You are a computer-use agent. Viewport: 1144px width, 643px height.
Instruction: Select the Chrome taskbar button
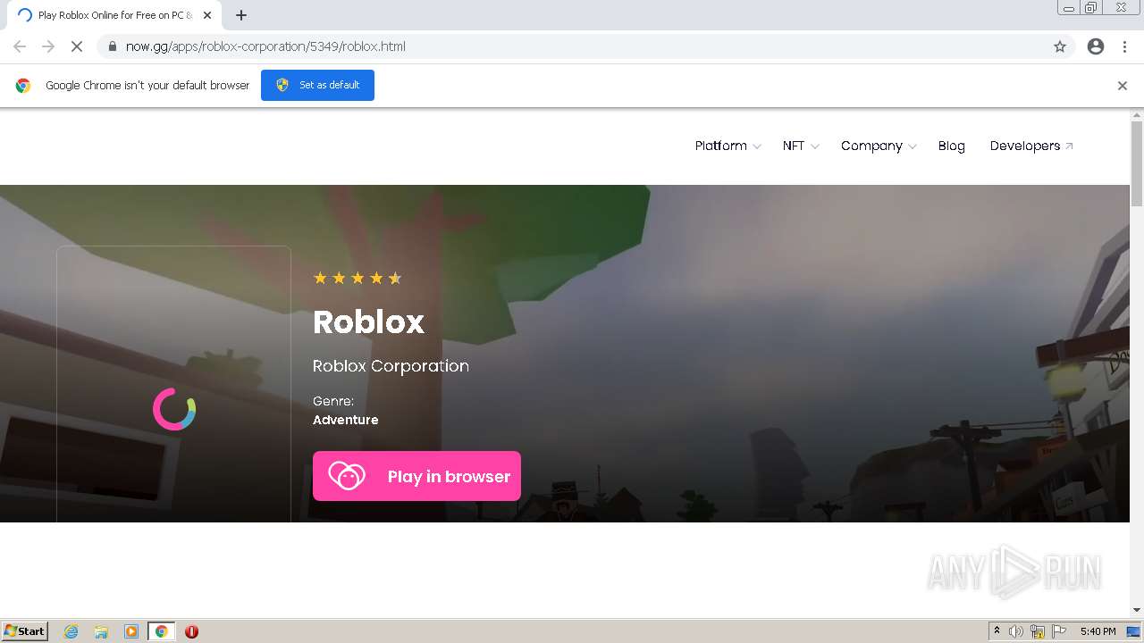(161, 631)
